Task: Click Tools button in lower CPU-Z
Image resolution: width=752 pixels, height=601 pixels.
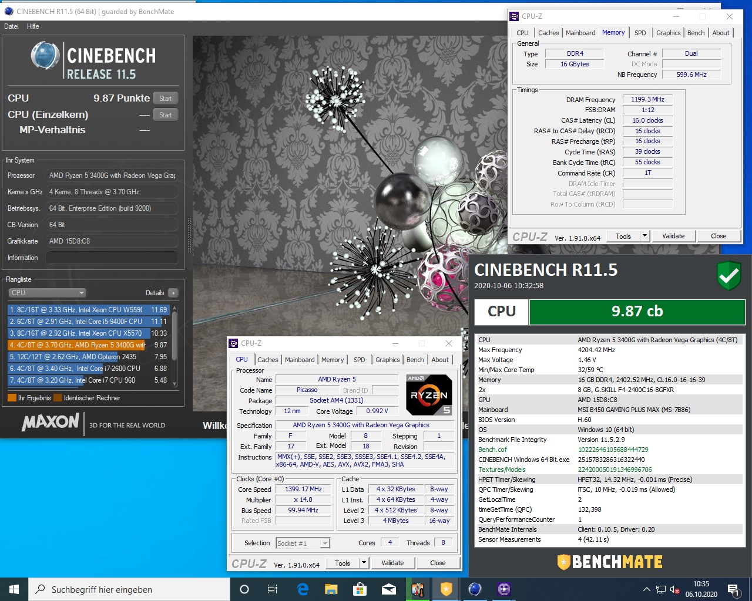Action: tap(343, 563)
